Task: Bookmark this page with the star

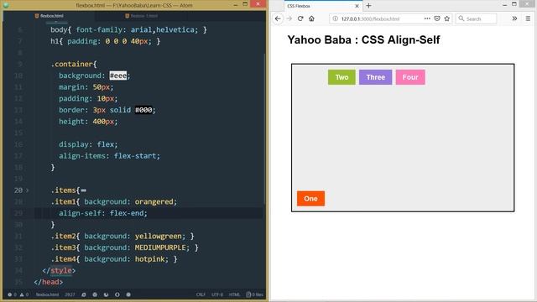Action: [x=447, y=18]
